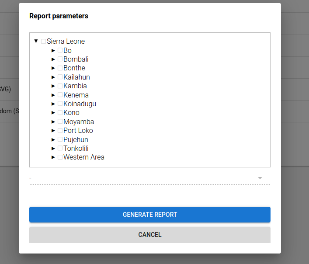Tick the Bonthe checkbox
The height and width of the screenshot is (264, 309).
(x=60, y=68)
